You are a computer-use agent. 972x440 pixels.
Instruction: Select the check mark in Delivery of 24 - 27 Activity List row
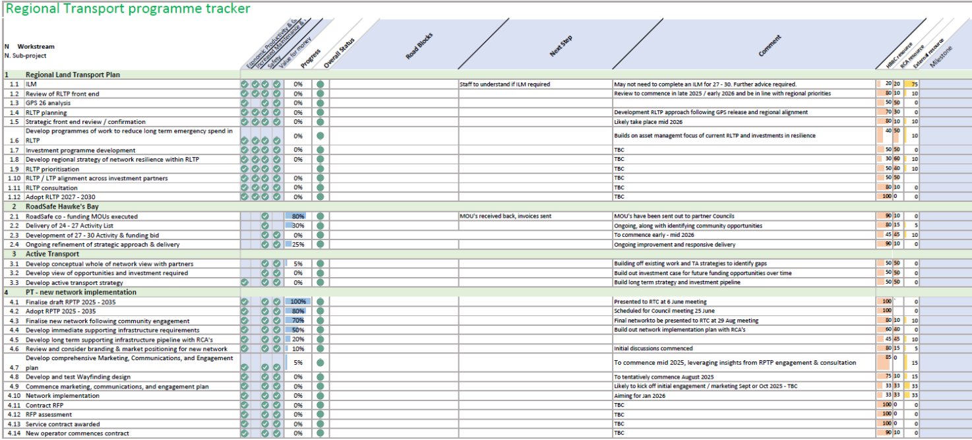click(x=265, y=226)
